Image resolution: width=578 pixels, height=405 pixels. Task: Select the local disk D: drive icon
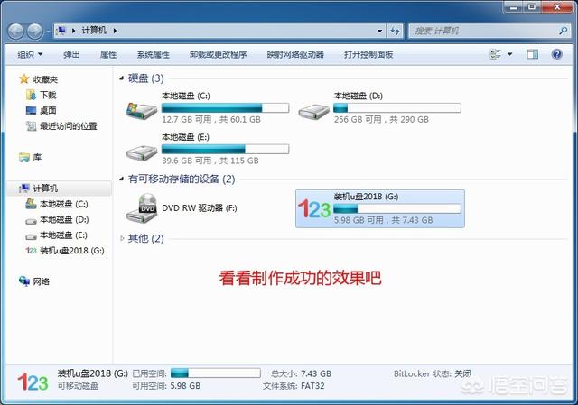(314, 111)
